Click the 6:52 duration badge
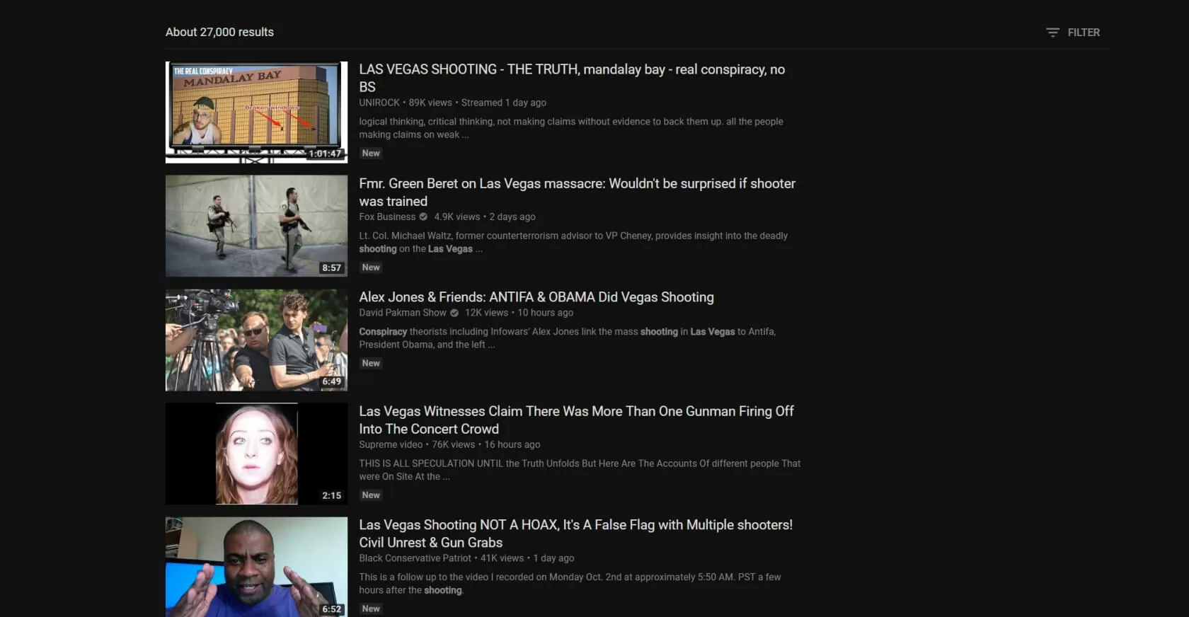Viewport: 1189px width, 617px height. (x=331, y=609)
